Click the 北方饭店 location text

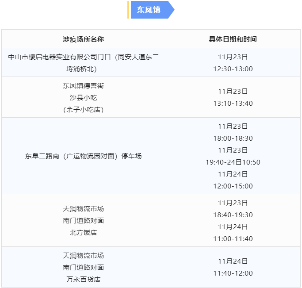point(84,233)
